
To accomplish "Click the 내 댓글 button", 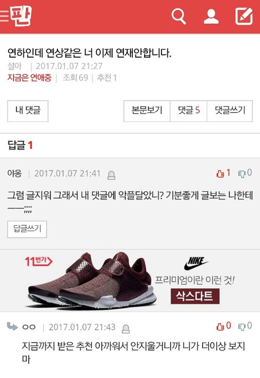I will [x=28, y=111].
